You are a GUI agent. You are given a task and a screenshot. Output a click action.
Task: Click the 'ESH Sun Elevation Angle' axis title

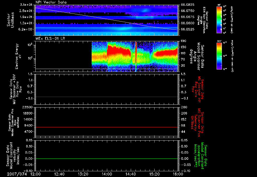(x=203, y=20)
